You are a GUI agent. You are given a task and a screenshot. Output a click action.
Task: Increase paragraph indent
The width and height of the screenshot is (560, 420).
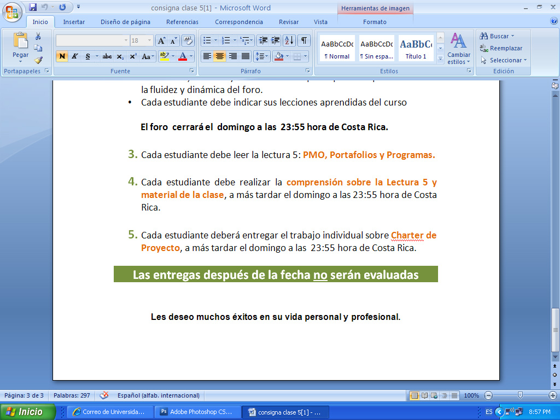point(276,40)
